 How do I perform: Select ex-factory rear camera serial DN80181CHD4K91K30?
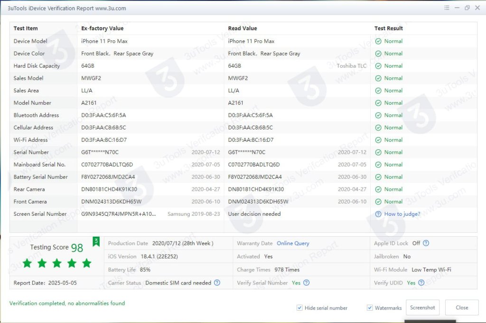(109, 189)
